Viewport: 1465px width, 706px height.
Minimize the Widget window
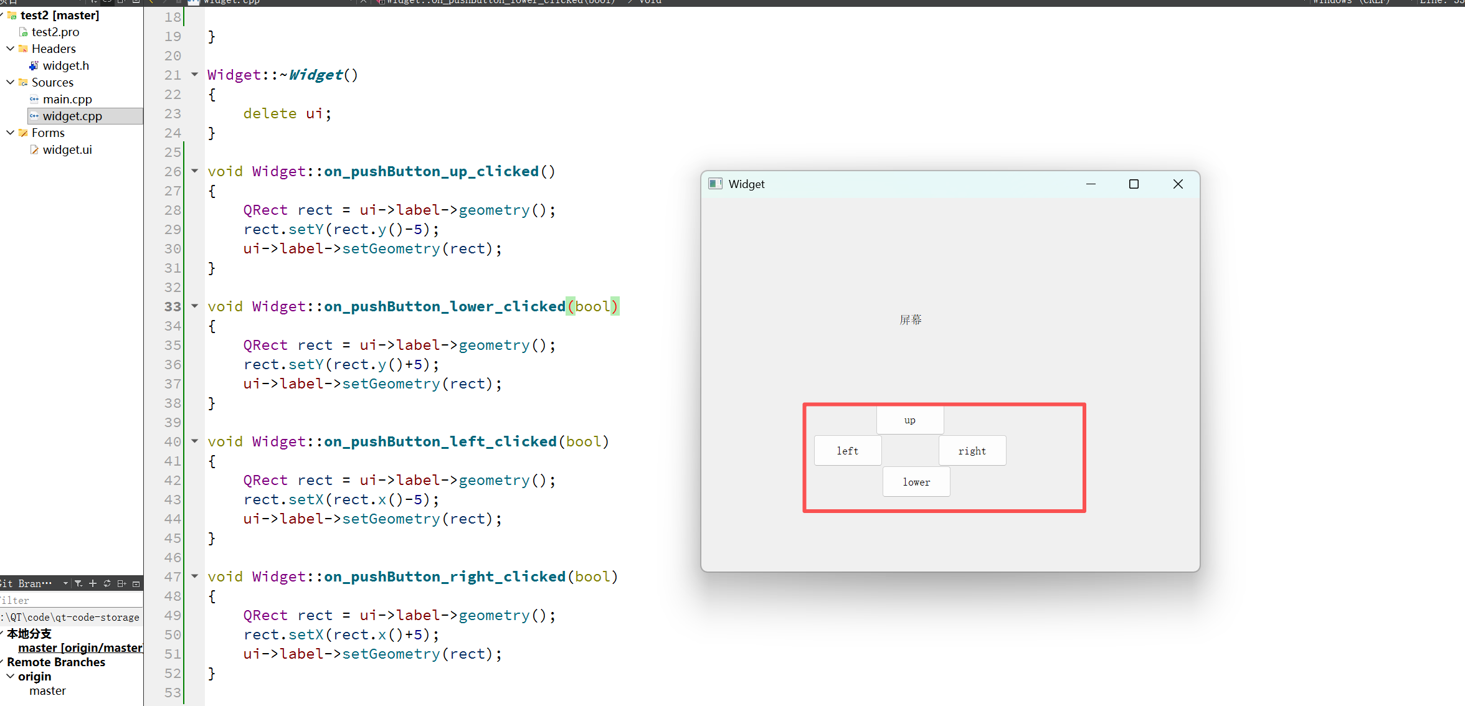(x=1091, y=184)
